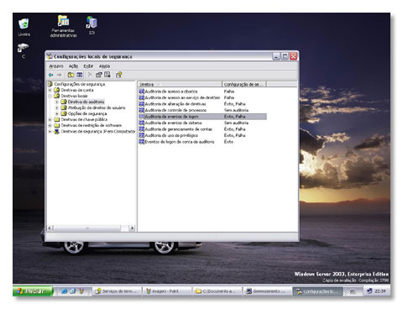Click the up one level folder icon
The image size is (403, 309).
(71, 75)
